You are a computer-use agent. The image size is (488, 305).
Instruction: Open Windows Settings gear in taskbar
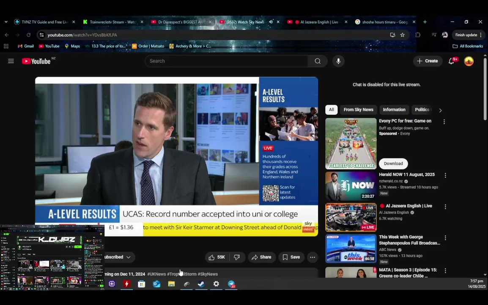[x=216, y=284]
